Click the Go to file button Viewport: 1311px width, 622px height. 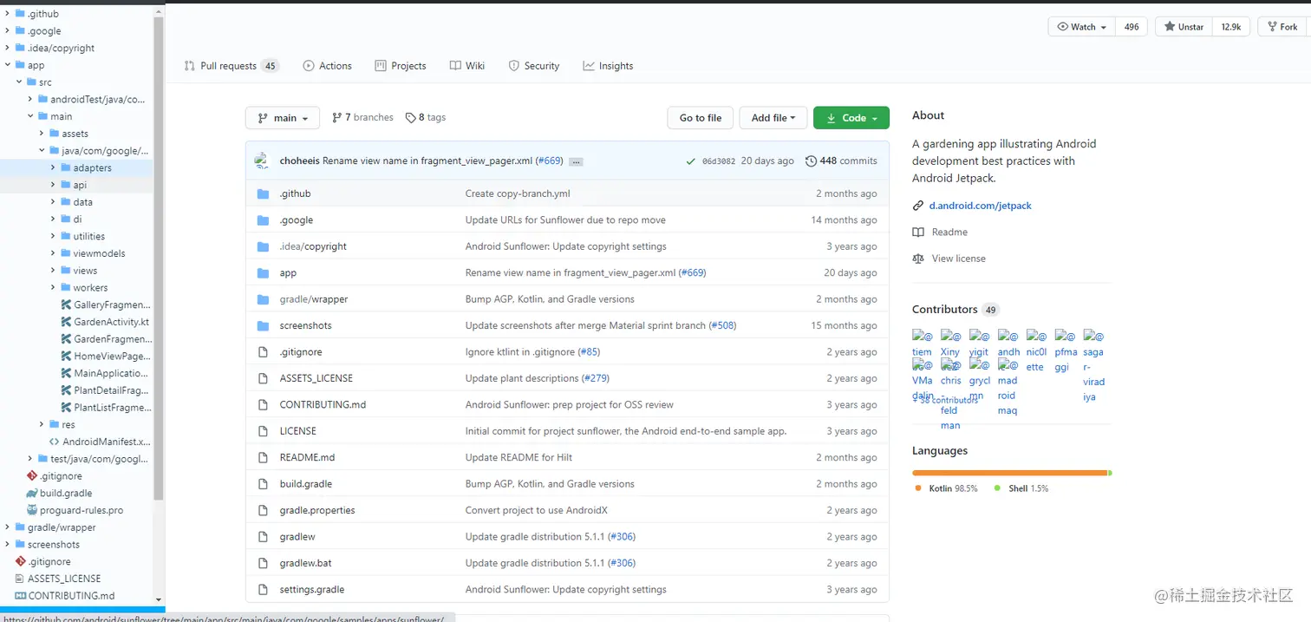click(x=701, y=118)
